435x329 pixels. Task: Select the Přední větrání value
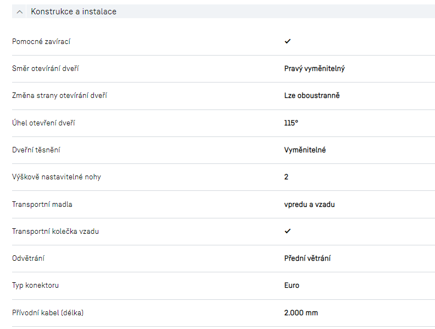tap(307, 258)
